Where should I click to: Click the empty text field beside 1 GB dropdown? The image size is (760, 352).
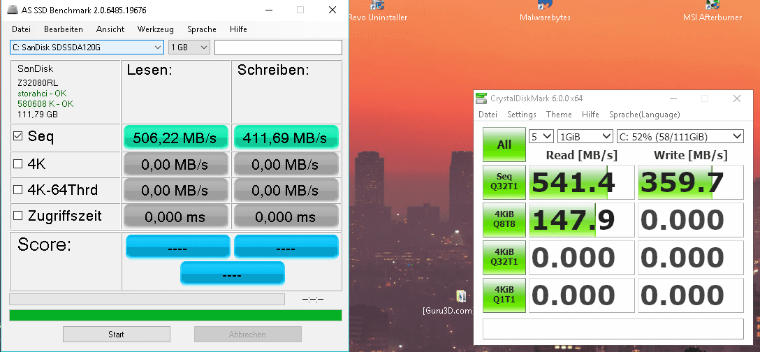point(278,47)
